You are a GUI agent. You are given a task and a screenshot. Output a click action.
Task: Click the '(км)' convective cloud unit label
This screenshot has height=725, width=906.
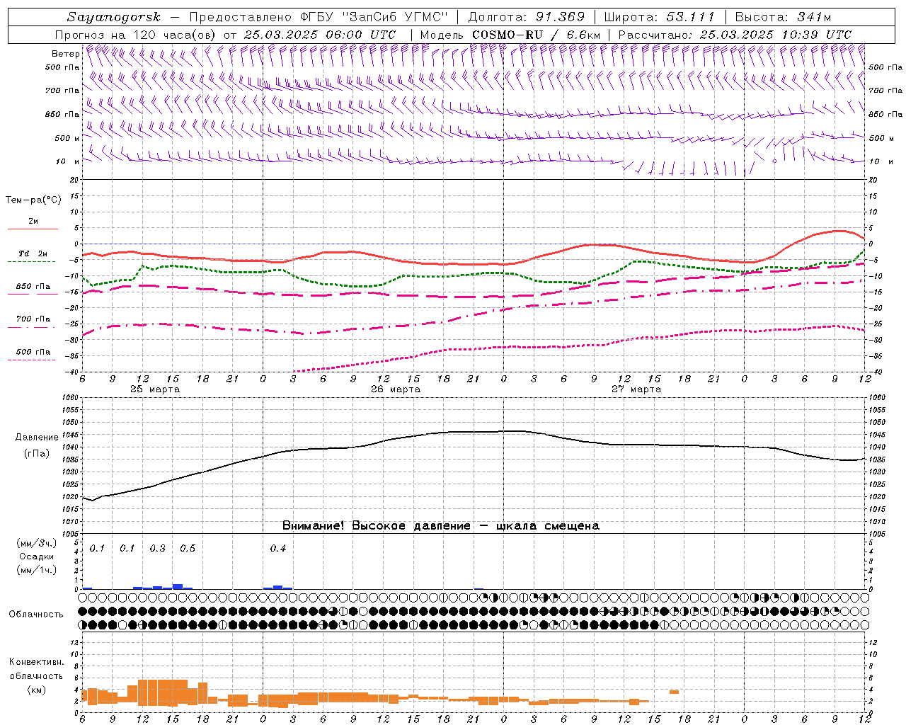click(36, 690)
